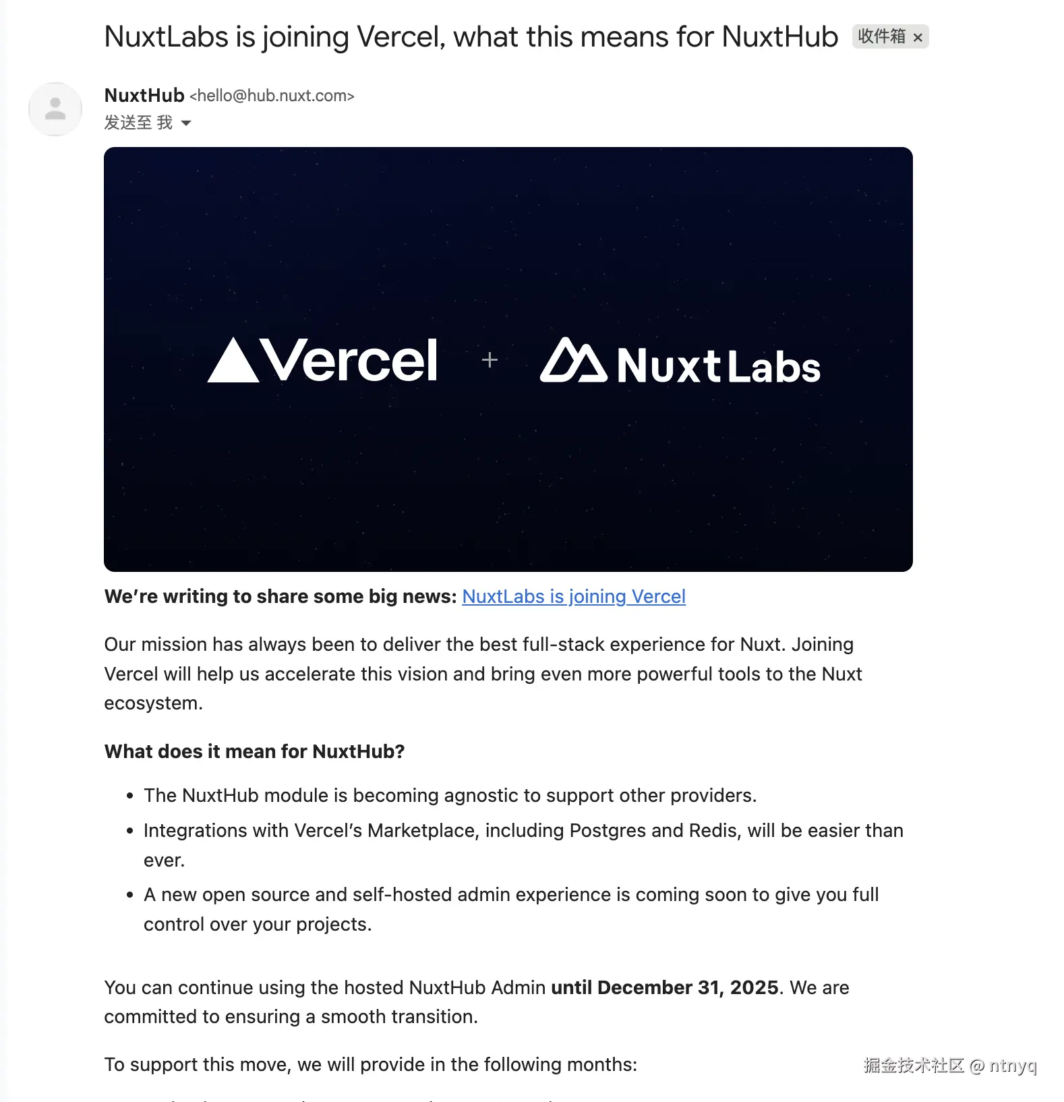Click the bold "until December 31, 2025" text

(664, 987)
